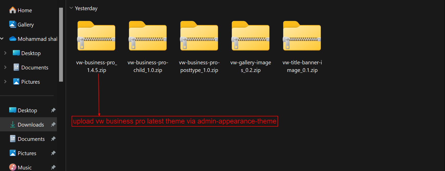This screenshot has width=445, height=171.
Task: Unpin Downloads using its pin icon
Action: tap(53, 125)
